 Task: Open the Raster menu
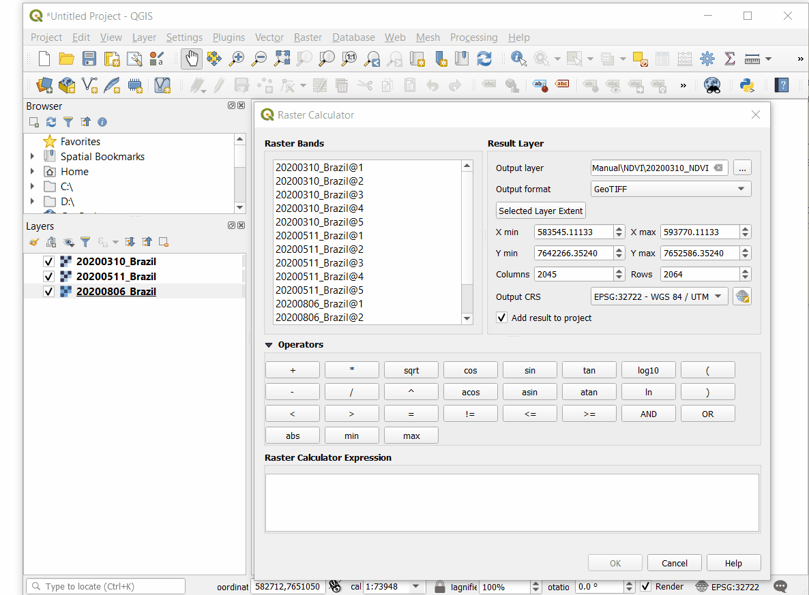tap(308, 37)
